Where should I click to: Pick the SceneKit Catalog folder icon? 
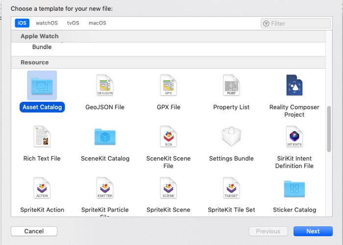[105, 137]
